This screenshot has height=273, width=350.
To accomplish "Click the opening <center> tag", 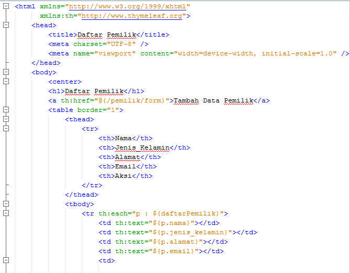I will coord(65,82).
